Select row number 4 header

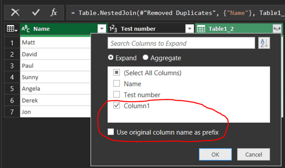12,77
